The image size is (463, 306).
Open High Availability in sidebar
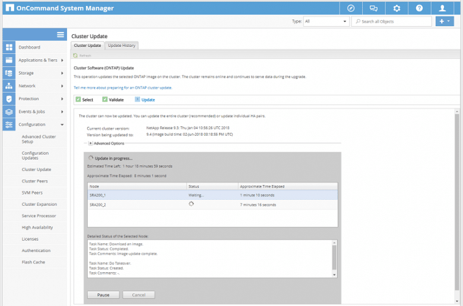pos(37,228)
